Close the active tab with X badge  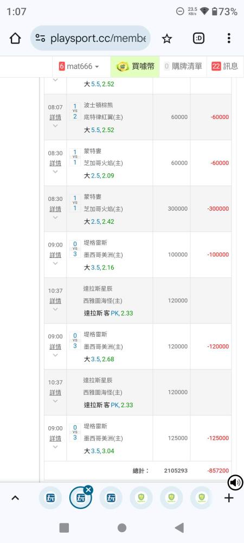coord(88,490)
